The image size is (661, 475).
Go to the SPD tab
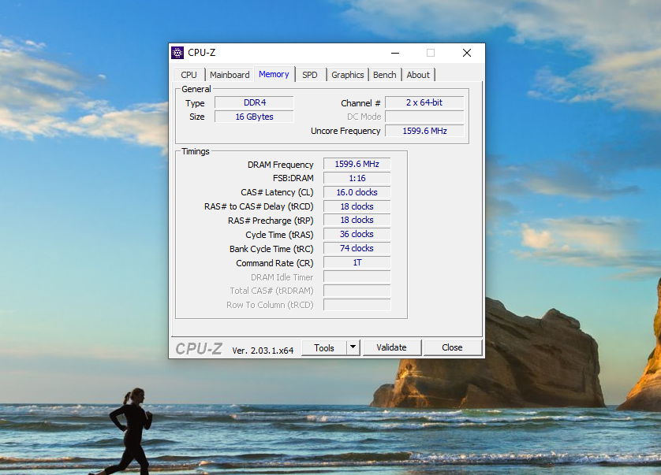(310, 75)
